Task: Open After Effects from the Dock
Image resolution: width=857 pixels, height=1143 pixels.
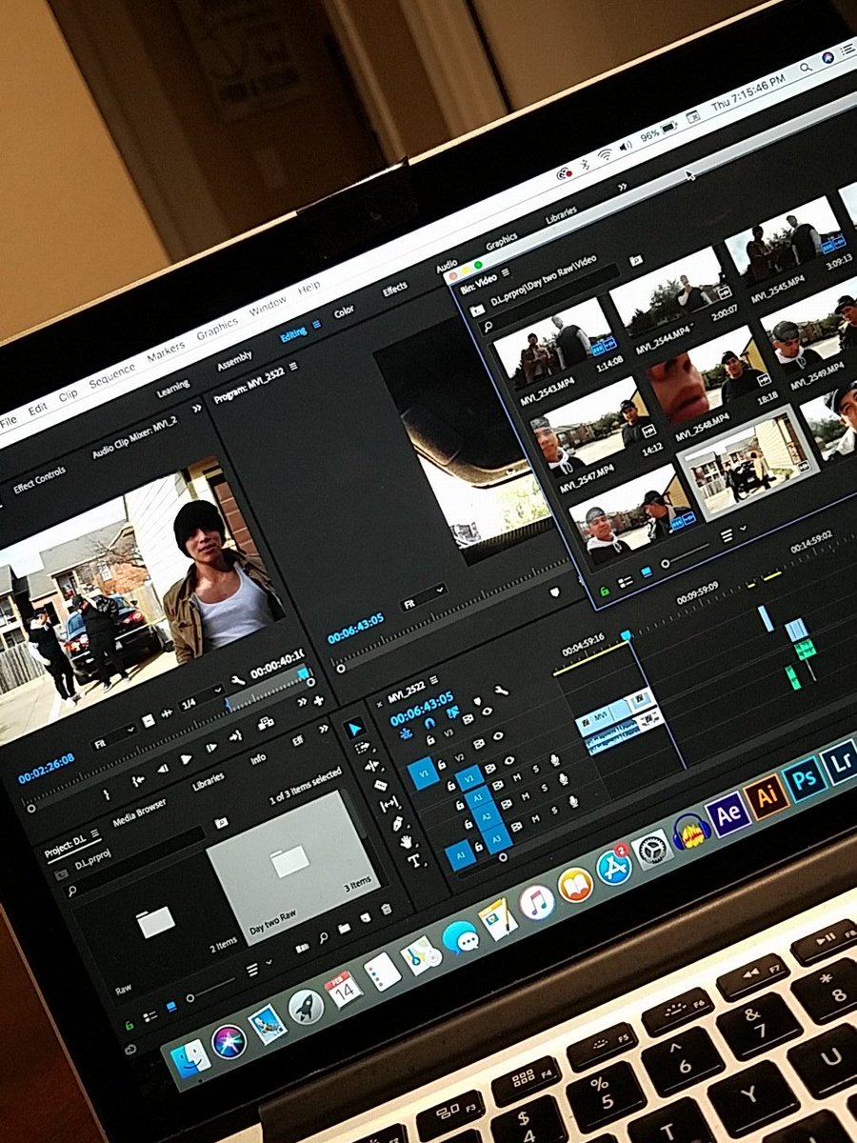Action: coord(729,812)
